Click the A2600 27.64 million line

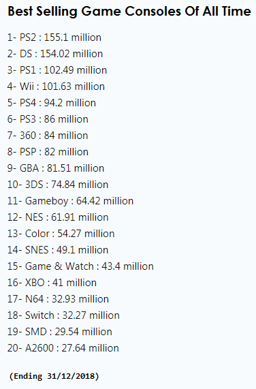pyautogui.click(x=63, y=348)
